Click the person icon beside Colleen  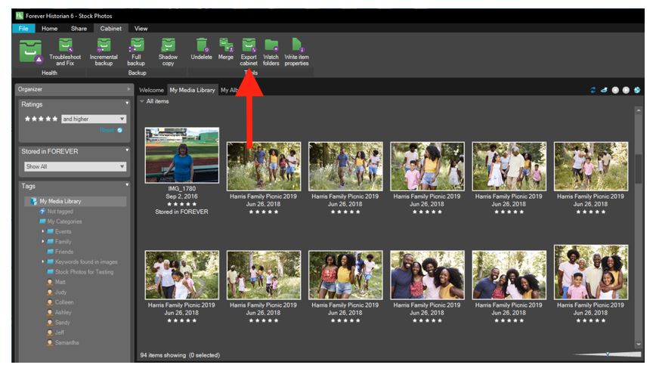pyautogui.click(x=50, y=302)
